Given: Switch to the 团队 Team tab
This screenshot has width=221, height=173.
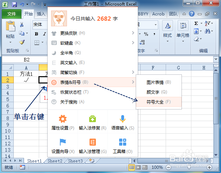Looking at the screenshot, I should [173, 14].
